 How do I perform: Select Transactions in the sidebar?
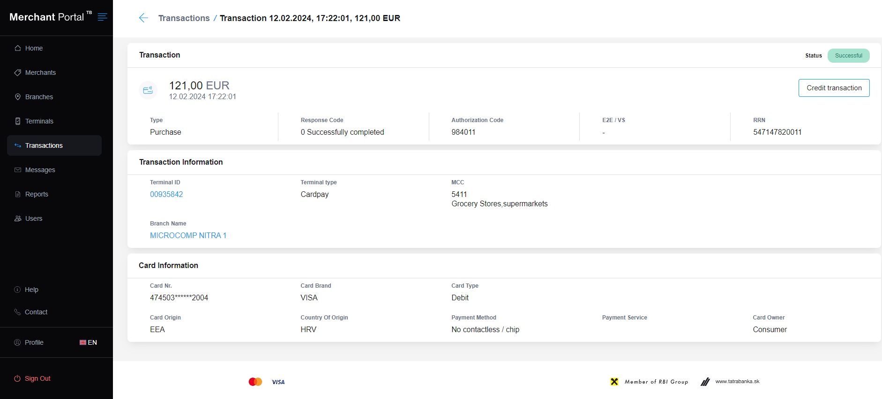click(44, 145)
